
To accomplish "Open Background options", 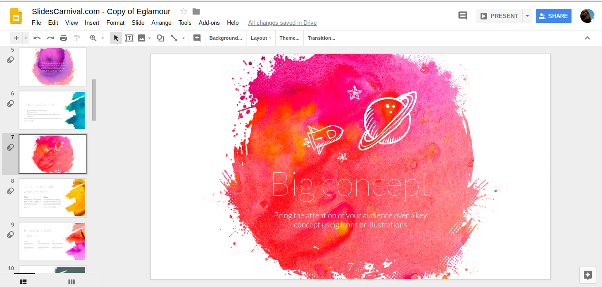I will coord(226,38).
